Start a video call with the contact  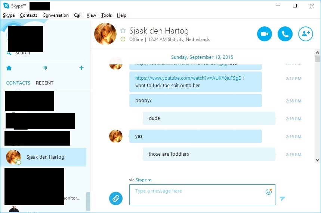264,34
